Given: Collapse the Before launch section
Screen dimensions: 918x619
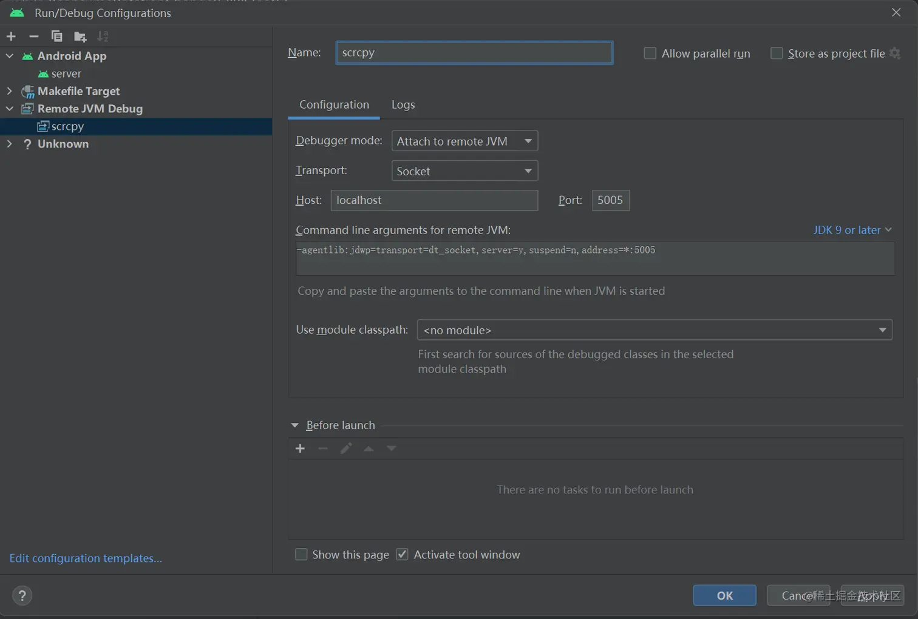Looking at the screenshot, I should click(x=294, y=425).
